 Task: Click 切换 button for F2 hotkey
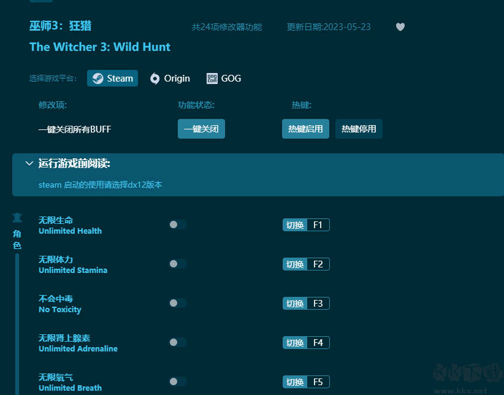point(295,264)
